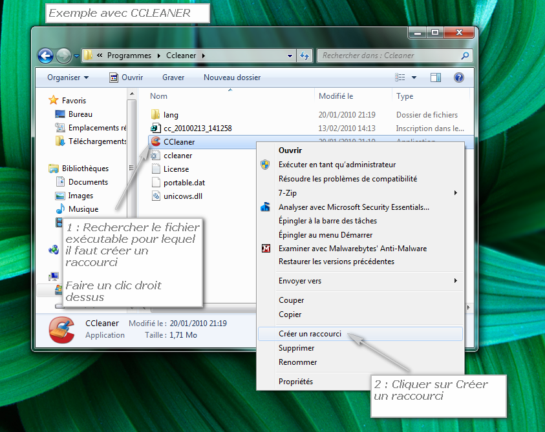The image size is (545, 432).
Task: Choose Ouvrir in the context menu
Action: [361, 150]
